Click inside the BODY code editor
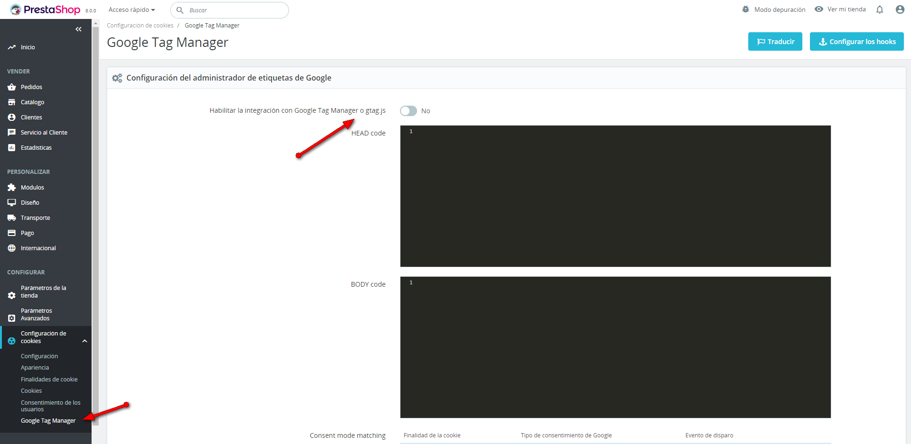911x444 pixels. tap(615, 347)
